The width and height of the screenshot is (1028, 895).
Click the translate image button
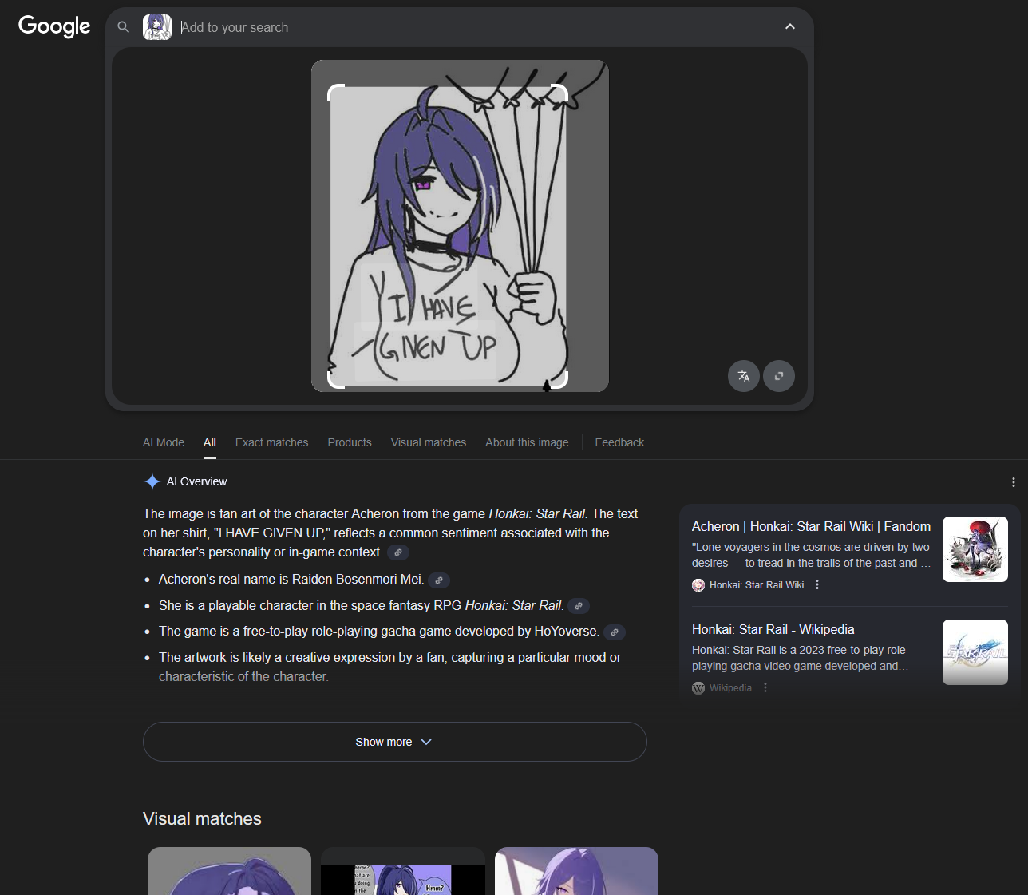[744, 376]
